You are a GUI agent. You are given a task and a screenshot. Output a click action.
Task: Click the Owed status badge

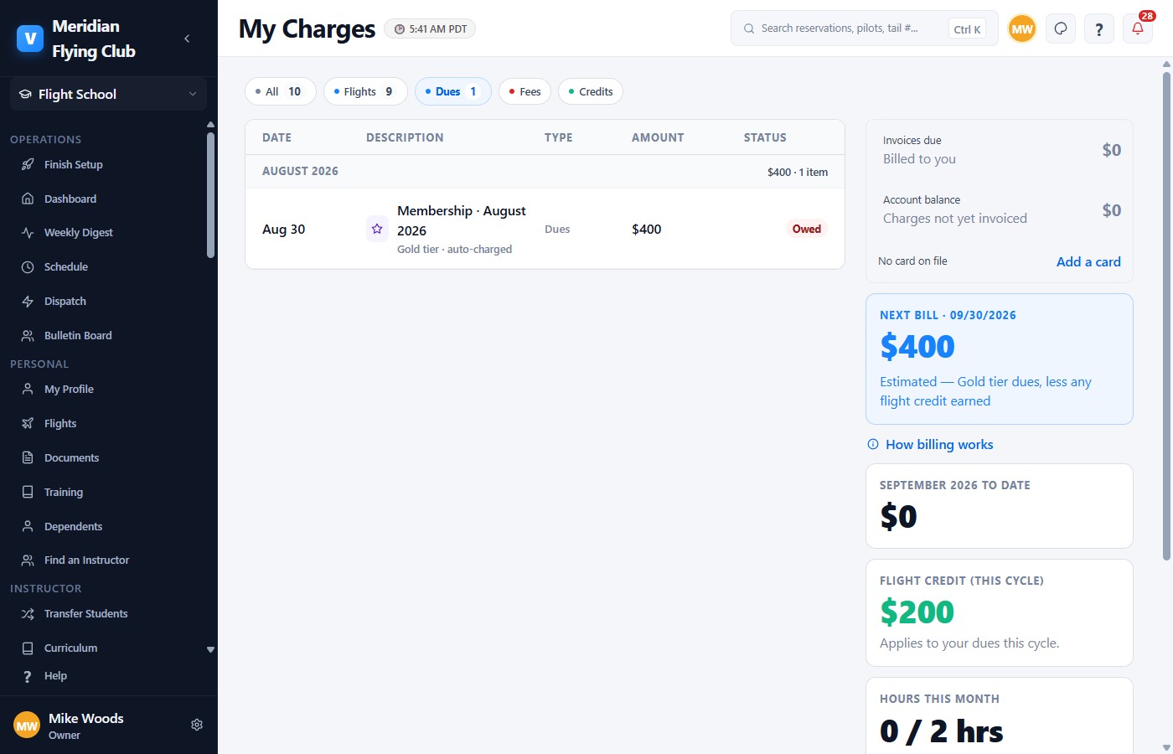(x=807, y=229)
